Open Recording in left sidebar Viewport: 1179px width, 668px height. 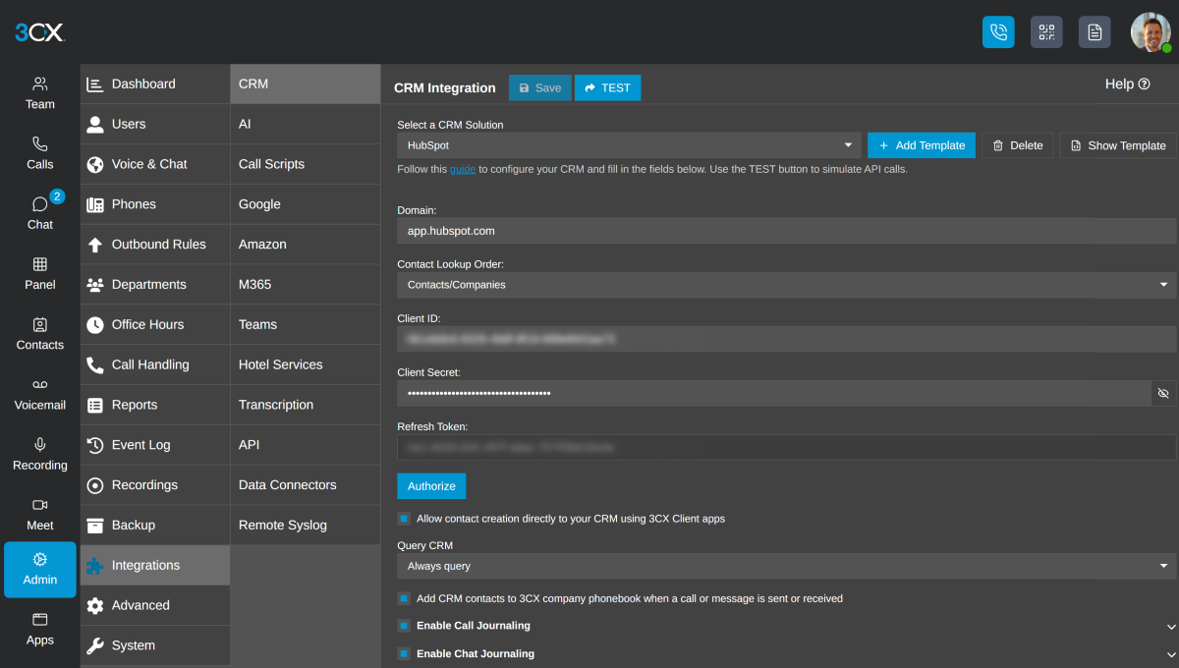[40, 453]
